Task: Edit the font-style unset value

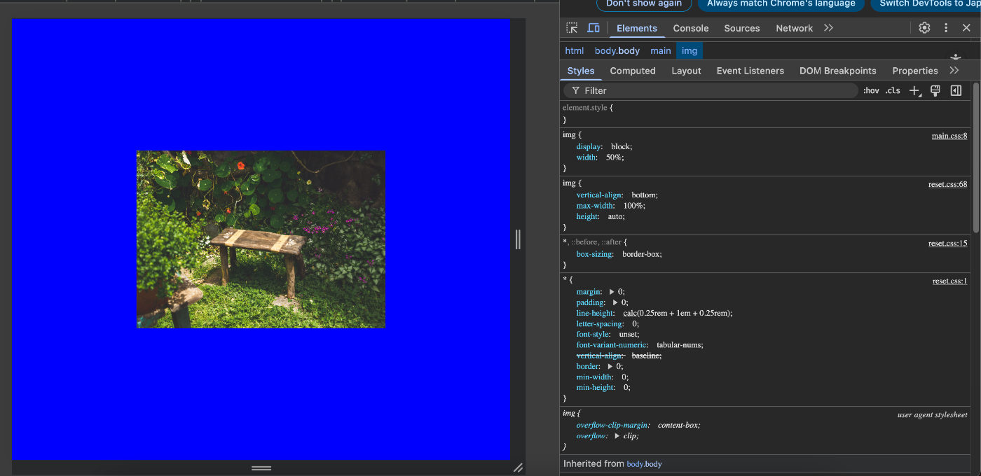Action: click(627, 335)
